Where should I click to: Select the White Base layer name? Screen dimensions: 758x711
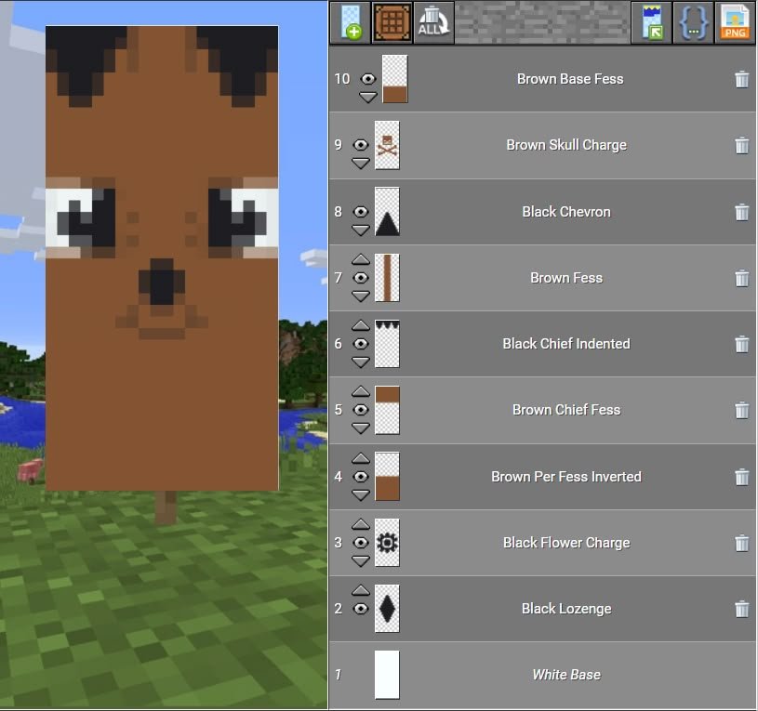565,675
